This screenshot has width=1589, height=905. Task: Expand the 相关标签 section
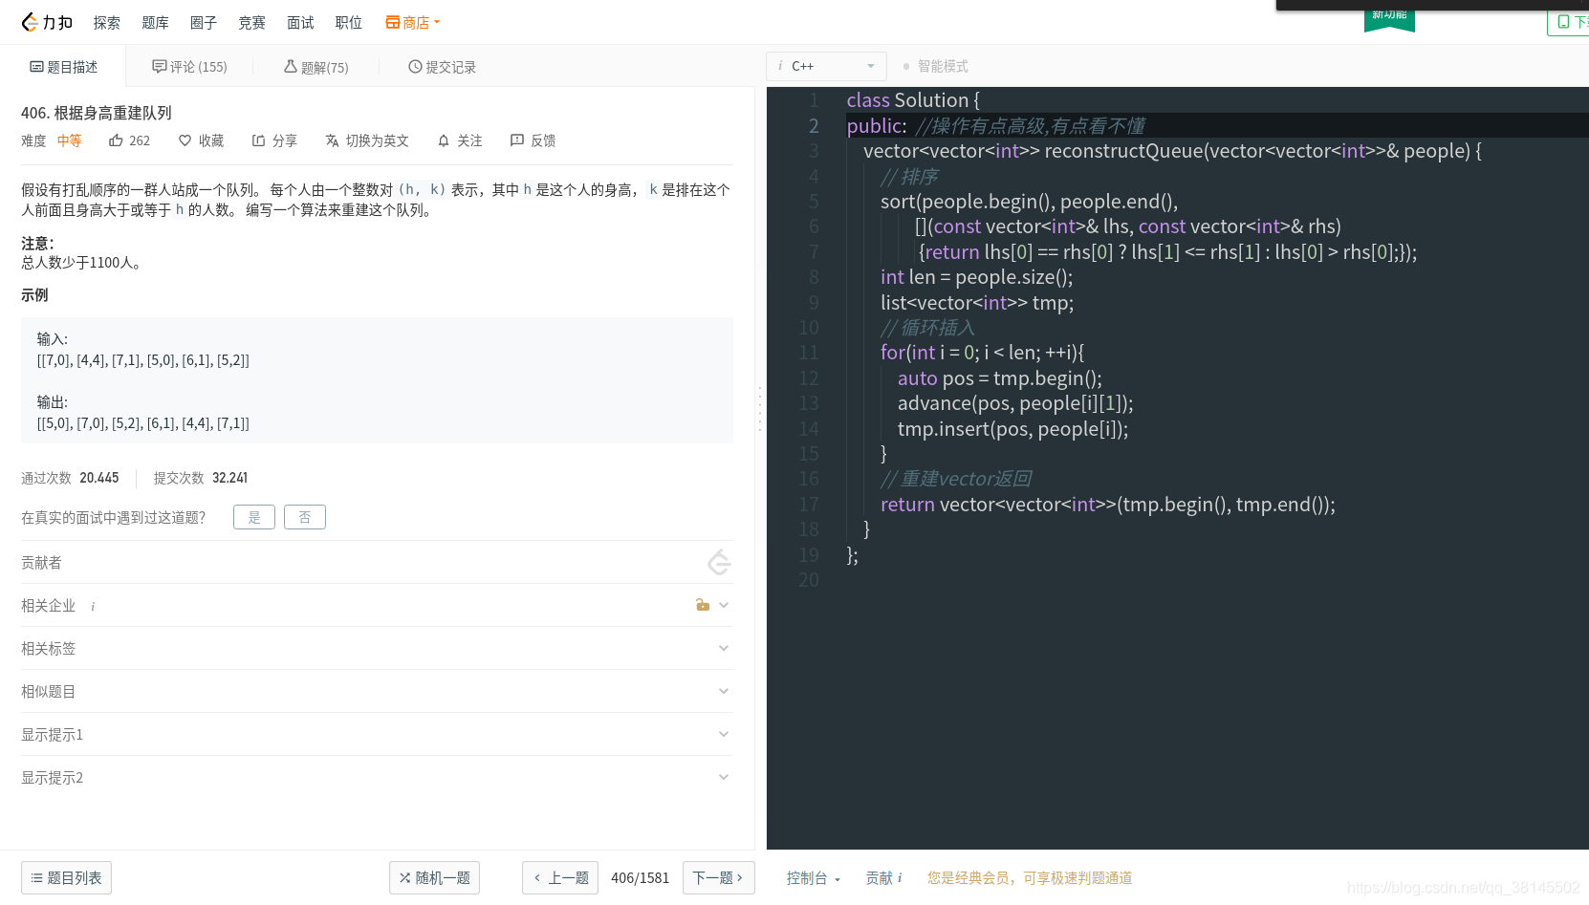[724, 648]
